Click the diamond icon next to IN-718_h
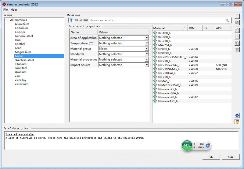Screen dimensions: 244x169 click(155, 41)
